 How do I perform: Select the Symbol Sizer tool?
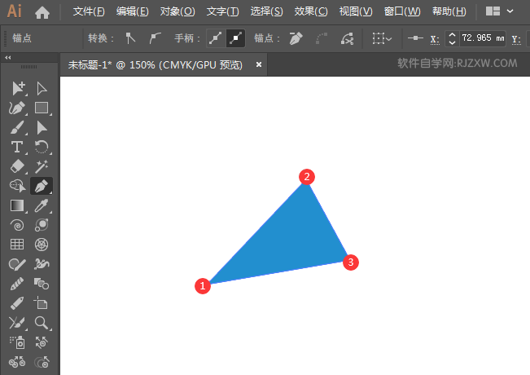[x=42, y=362]
